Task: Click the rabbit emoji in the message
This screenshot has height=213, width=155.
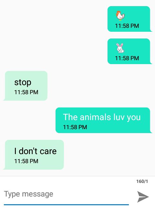Action: tap(120, 48)
